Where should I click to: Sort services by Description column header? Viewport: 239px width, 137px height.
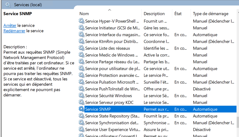point(154,14)
